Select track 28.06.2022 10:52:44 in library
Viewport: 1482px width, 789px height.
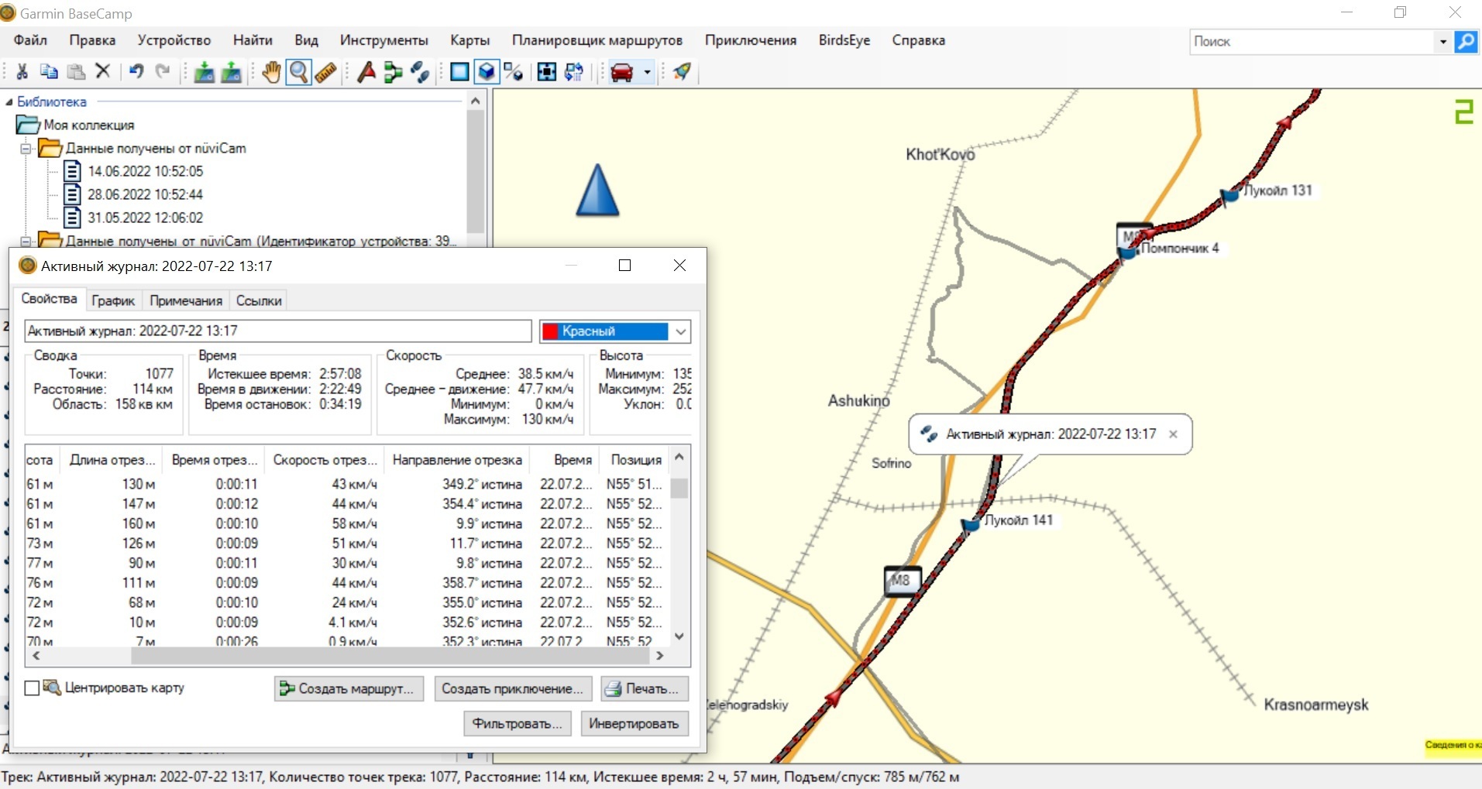point(145,194)
